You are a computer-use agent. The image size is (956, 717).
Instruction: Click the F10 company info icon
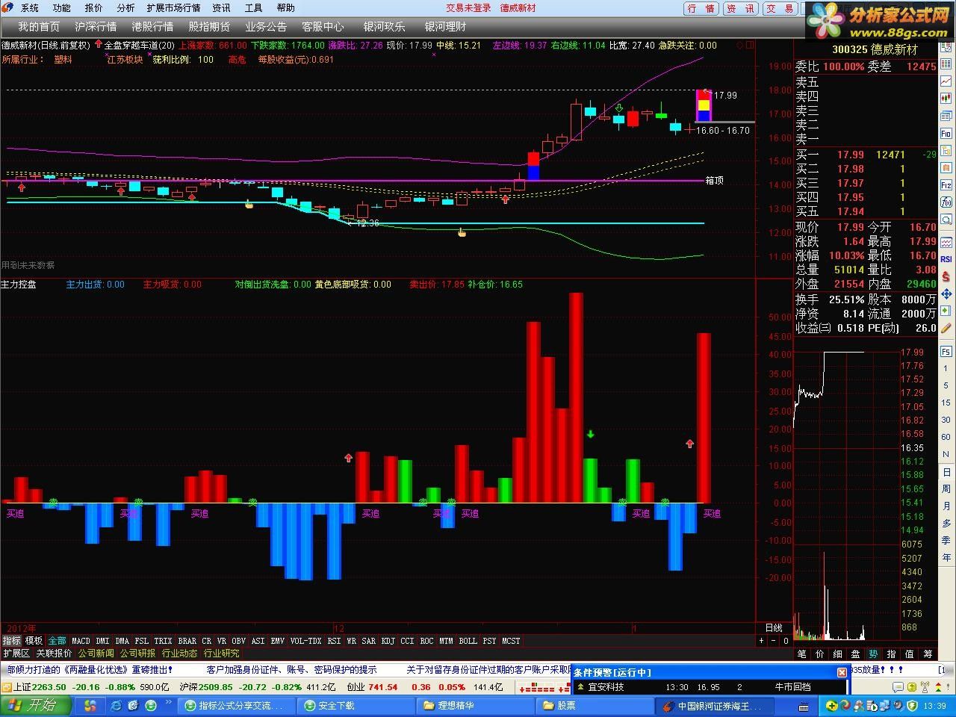pyautogui.click(x=946, y=134)
